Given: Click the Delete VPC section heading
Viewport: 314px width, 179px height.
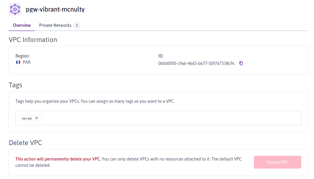Looking at the screenshot, I should pos(25,143).
